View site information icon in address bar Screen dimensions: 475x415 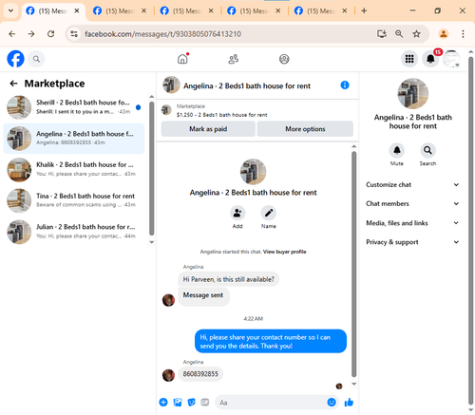[74, 34]
